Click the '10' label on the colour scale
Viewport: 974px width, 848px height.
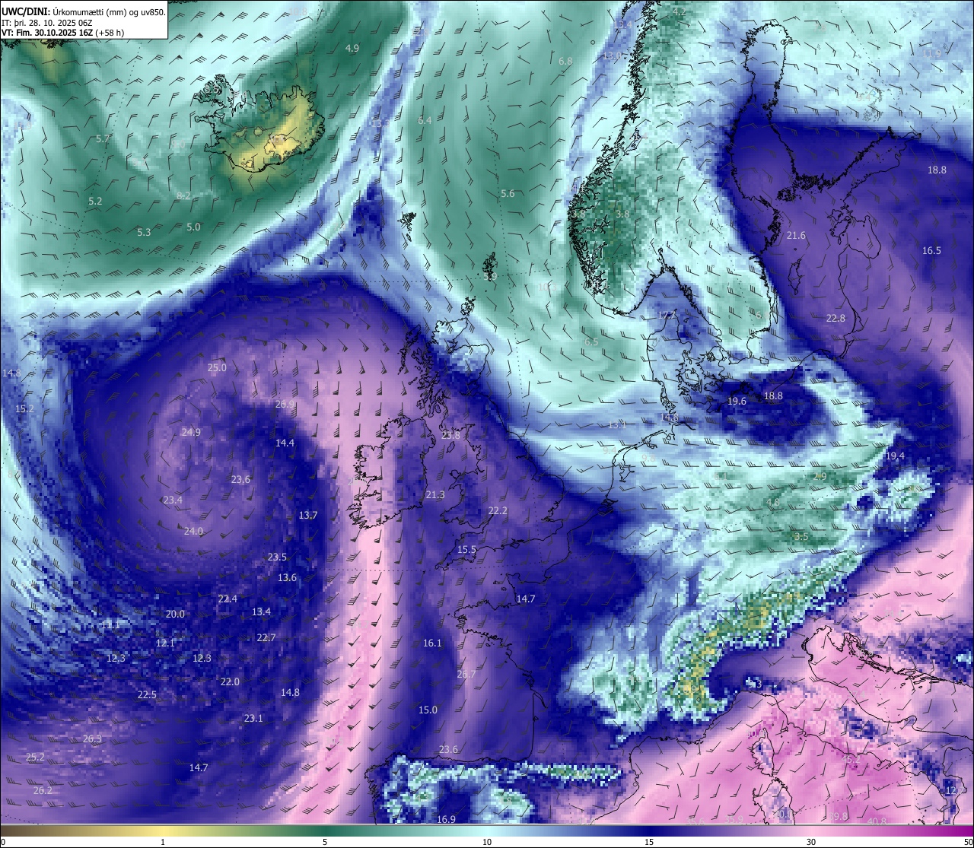click(x=487, y=842)
